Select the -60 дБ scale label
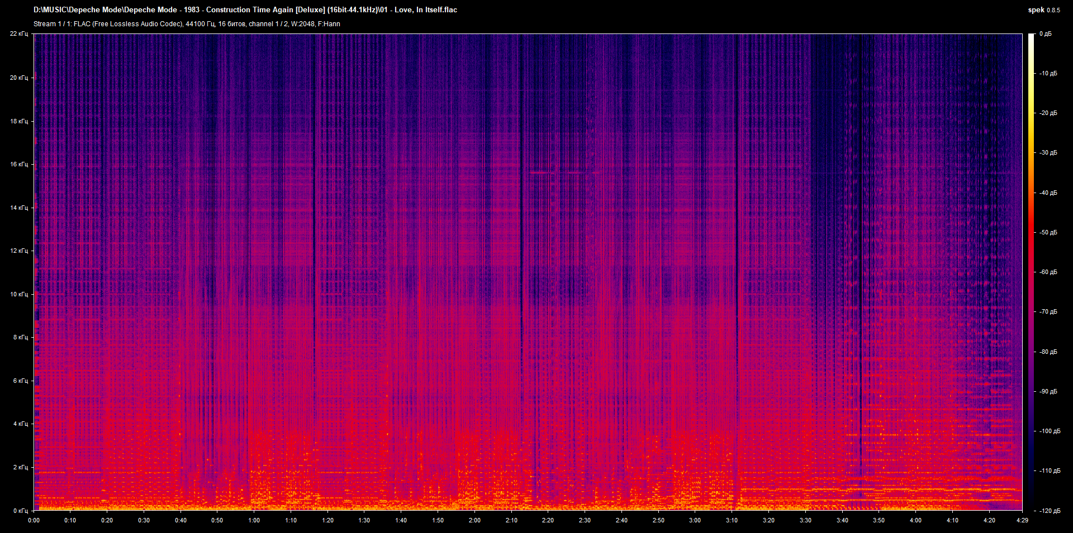 tap(1050, 272)
